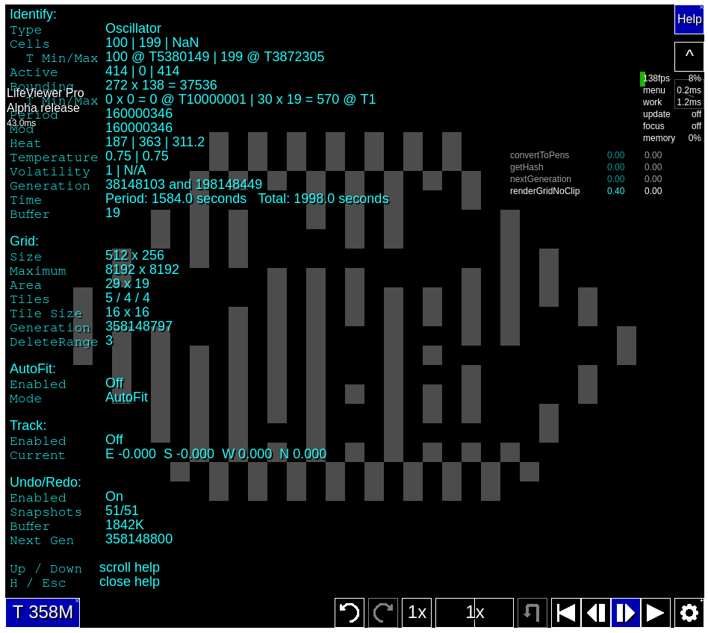Click the renderGridNoClip timing row
This screenshot has height=633, width=708.
[586, 191]
